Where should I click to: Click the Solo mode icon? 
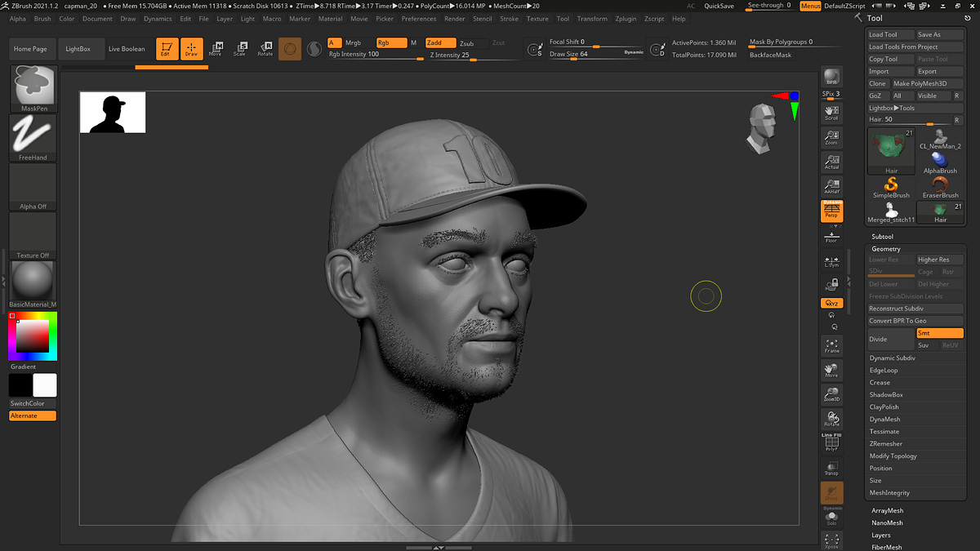[831, 518]
